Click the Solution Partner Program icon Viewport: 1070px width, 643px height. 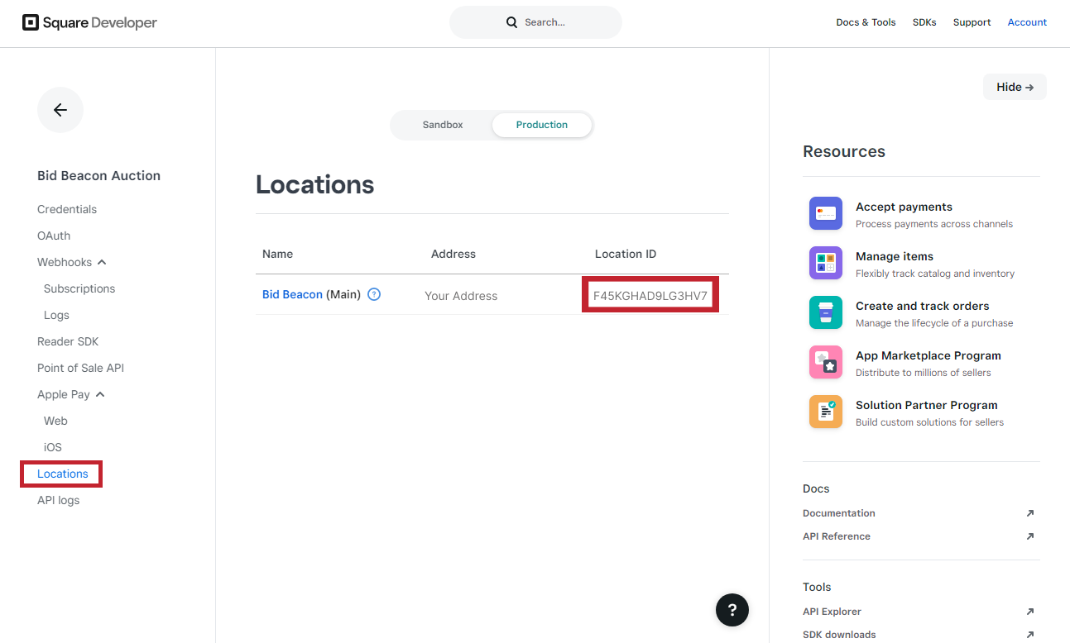click(826, 412)
